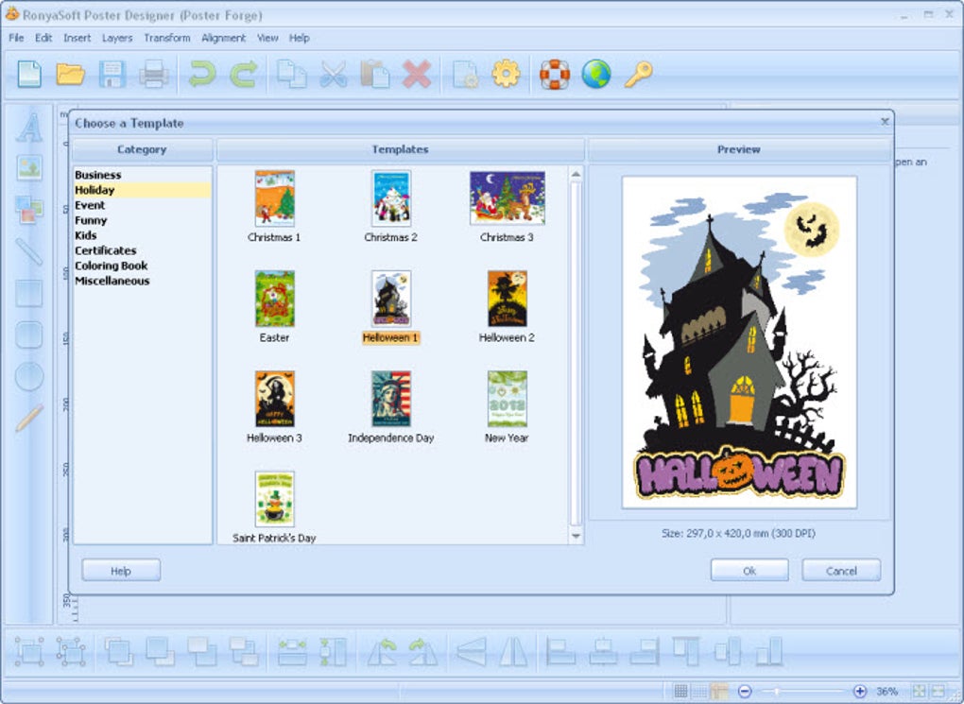Viewport: 964px width, 704px height.
Task: Click rotate left icon in bottom toolbar
Action: 383,652
